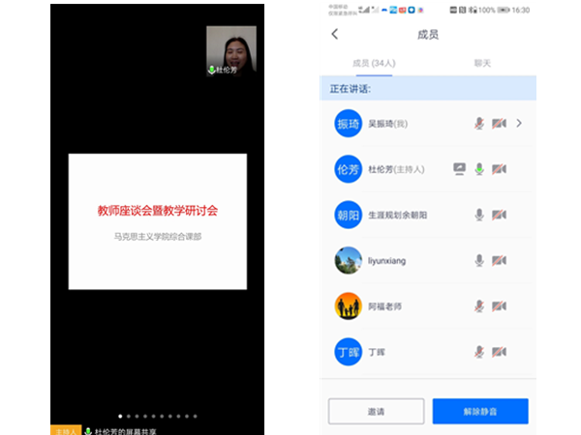The height and width of the screenshot is (435, 581).
Task: Click the page indicator dots below the slide
Action: click(x=157, y=416)
